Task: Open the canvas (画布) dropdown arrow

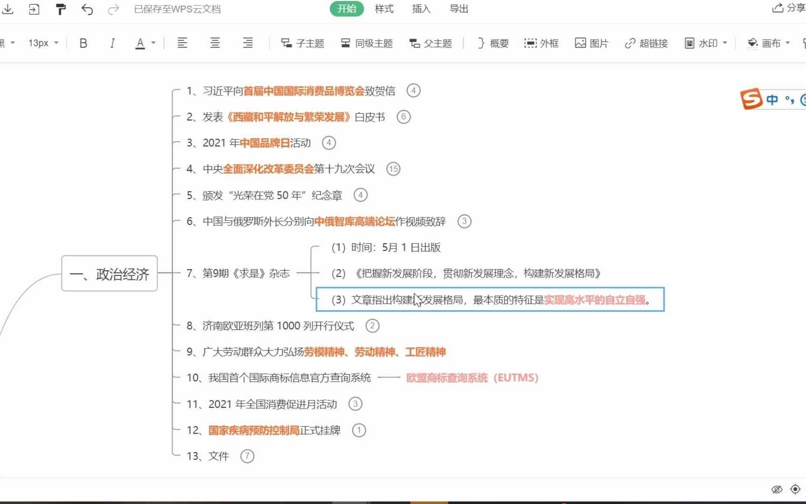Action: [788, 43]
